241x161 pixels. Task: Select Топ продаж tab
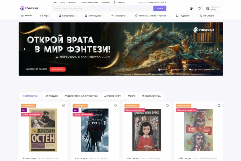tap(51, 96)
